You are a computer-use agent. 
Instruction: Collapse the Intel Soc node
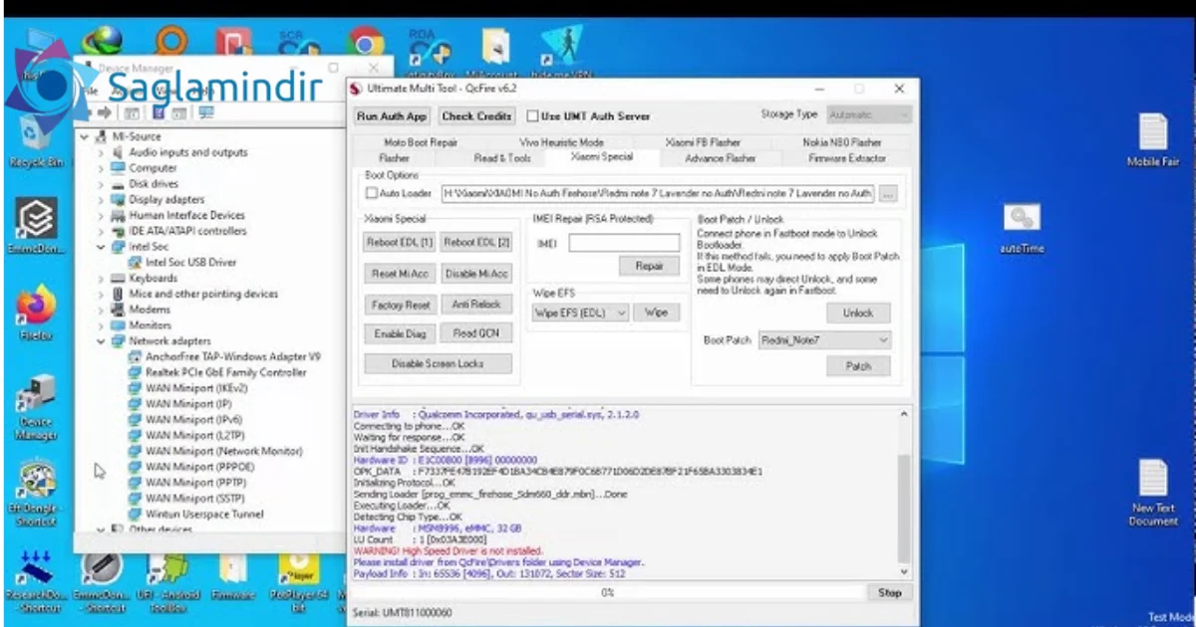(x=101, y=247)
